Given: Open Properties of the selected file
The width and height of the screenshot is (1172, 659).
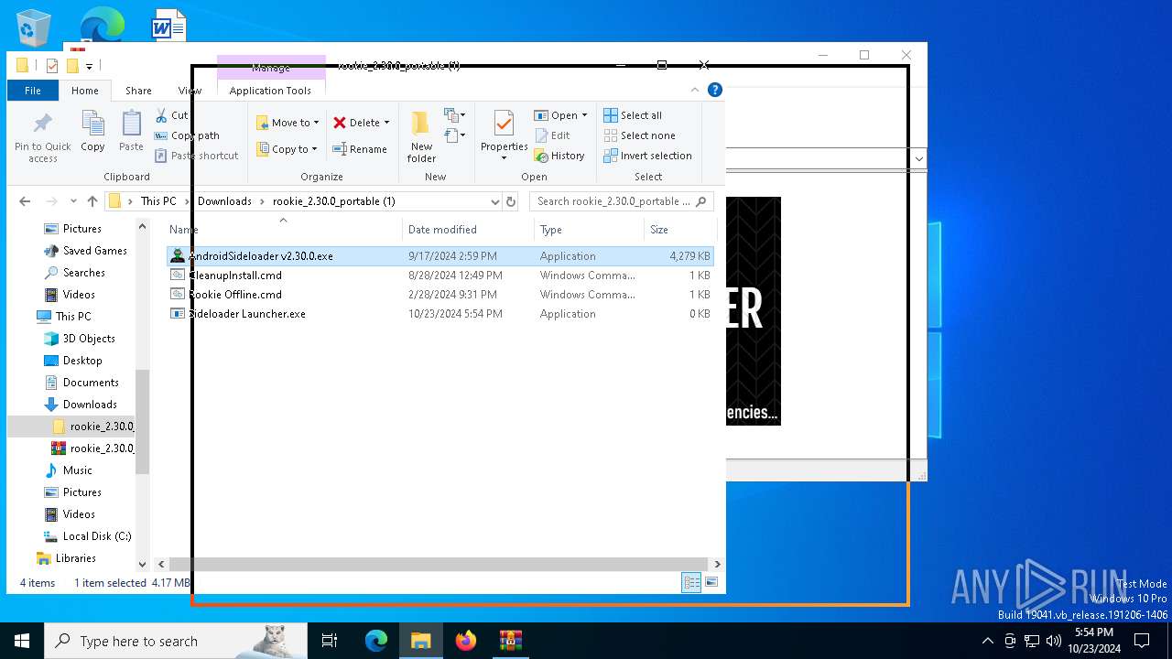Looking at the screenshot, I should pos(505,135).
